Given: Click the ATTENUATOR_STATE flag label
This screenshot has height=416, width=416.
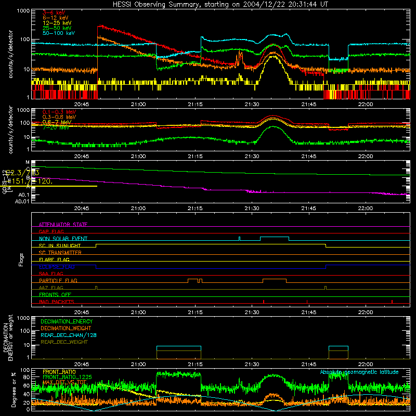Looking at the screenshot, I should click(63, 225).
